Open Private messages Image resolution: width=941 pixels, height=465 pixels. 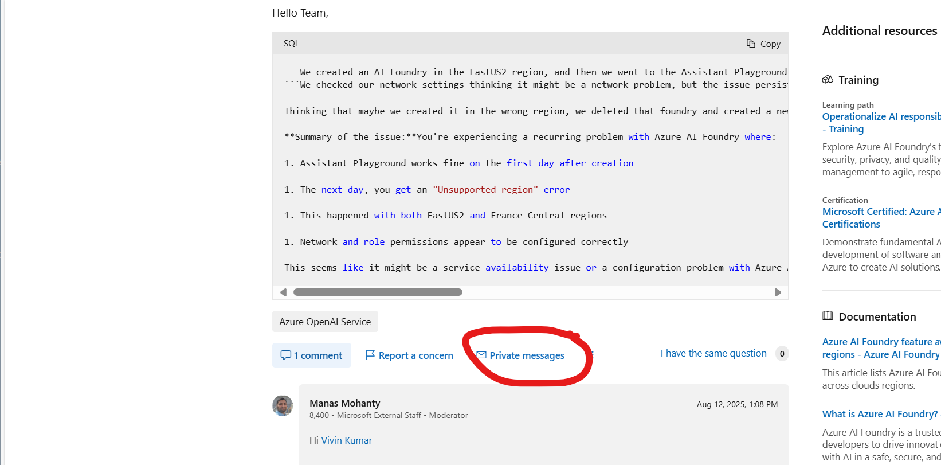click(x=526, y=355)
